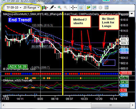Click the green 54.39 ADX marker
The height and width of the screenshot is (109, 136).
pyautogui.click(x=124, y=82)
